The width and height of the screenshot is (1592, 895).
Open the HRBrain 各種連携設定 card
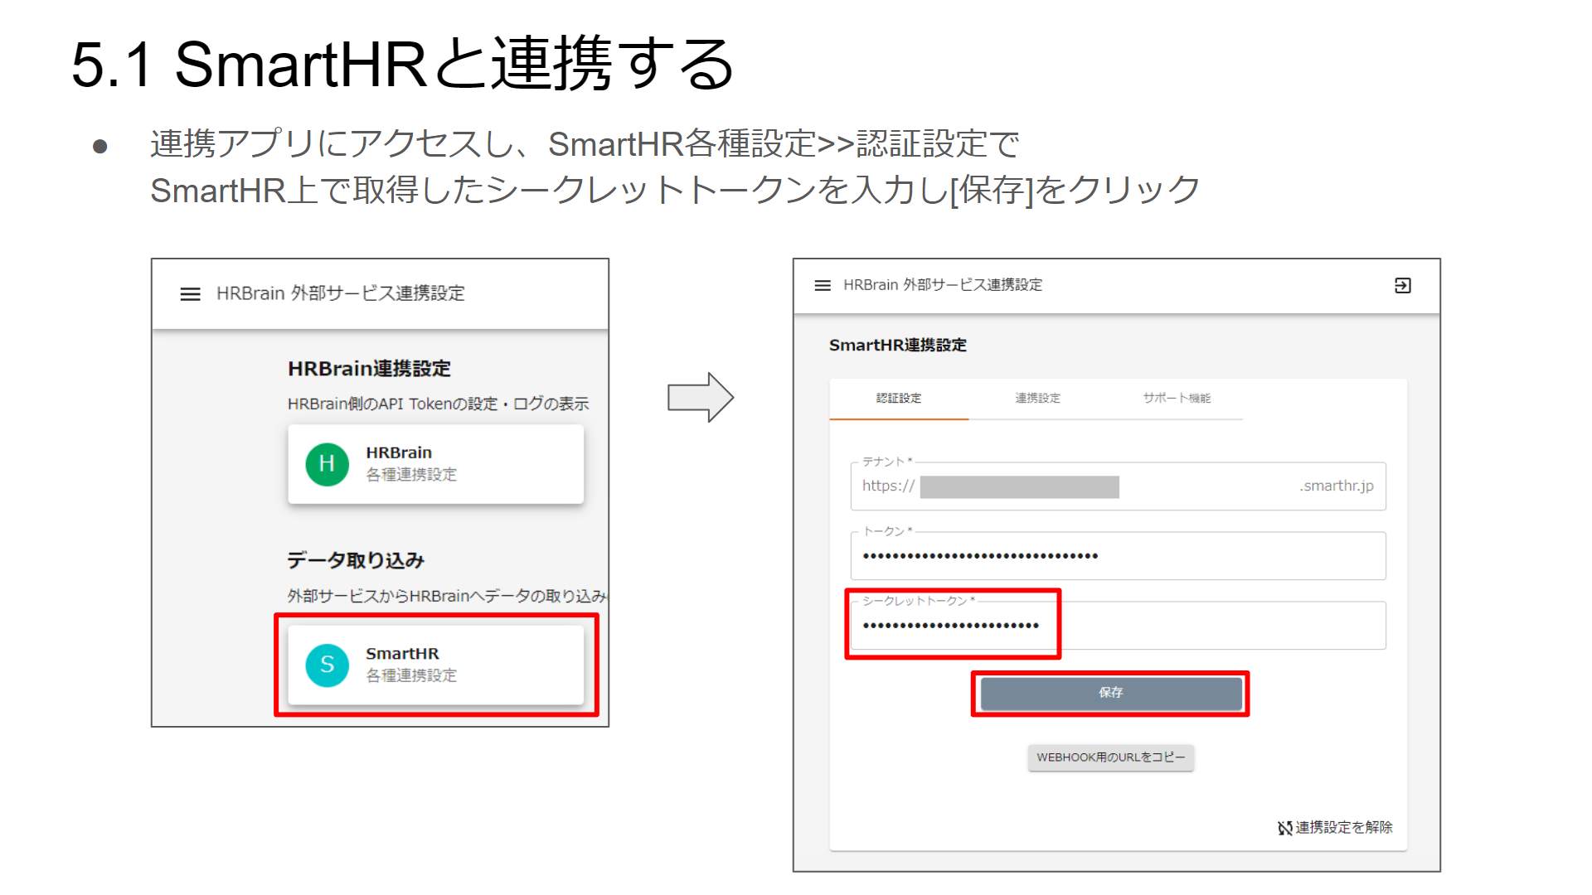436,464
